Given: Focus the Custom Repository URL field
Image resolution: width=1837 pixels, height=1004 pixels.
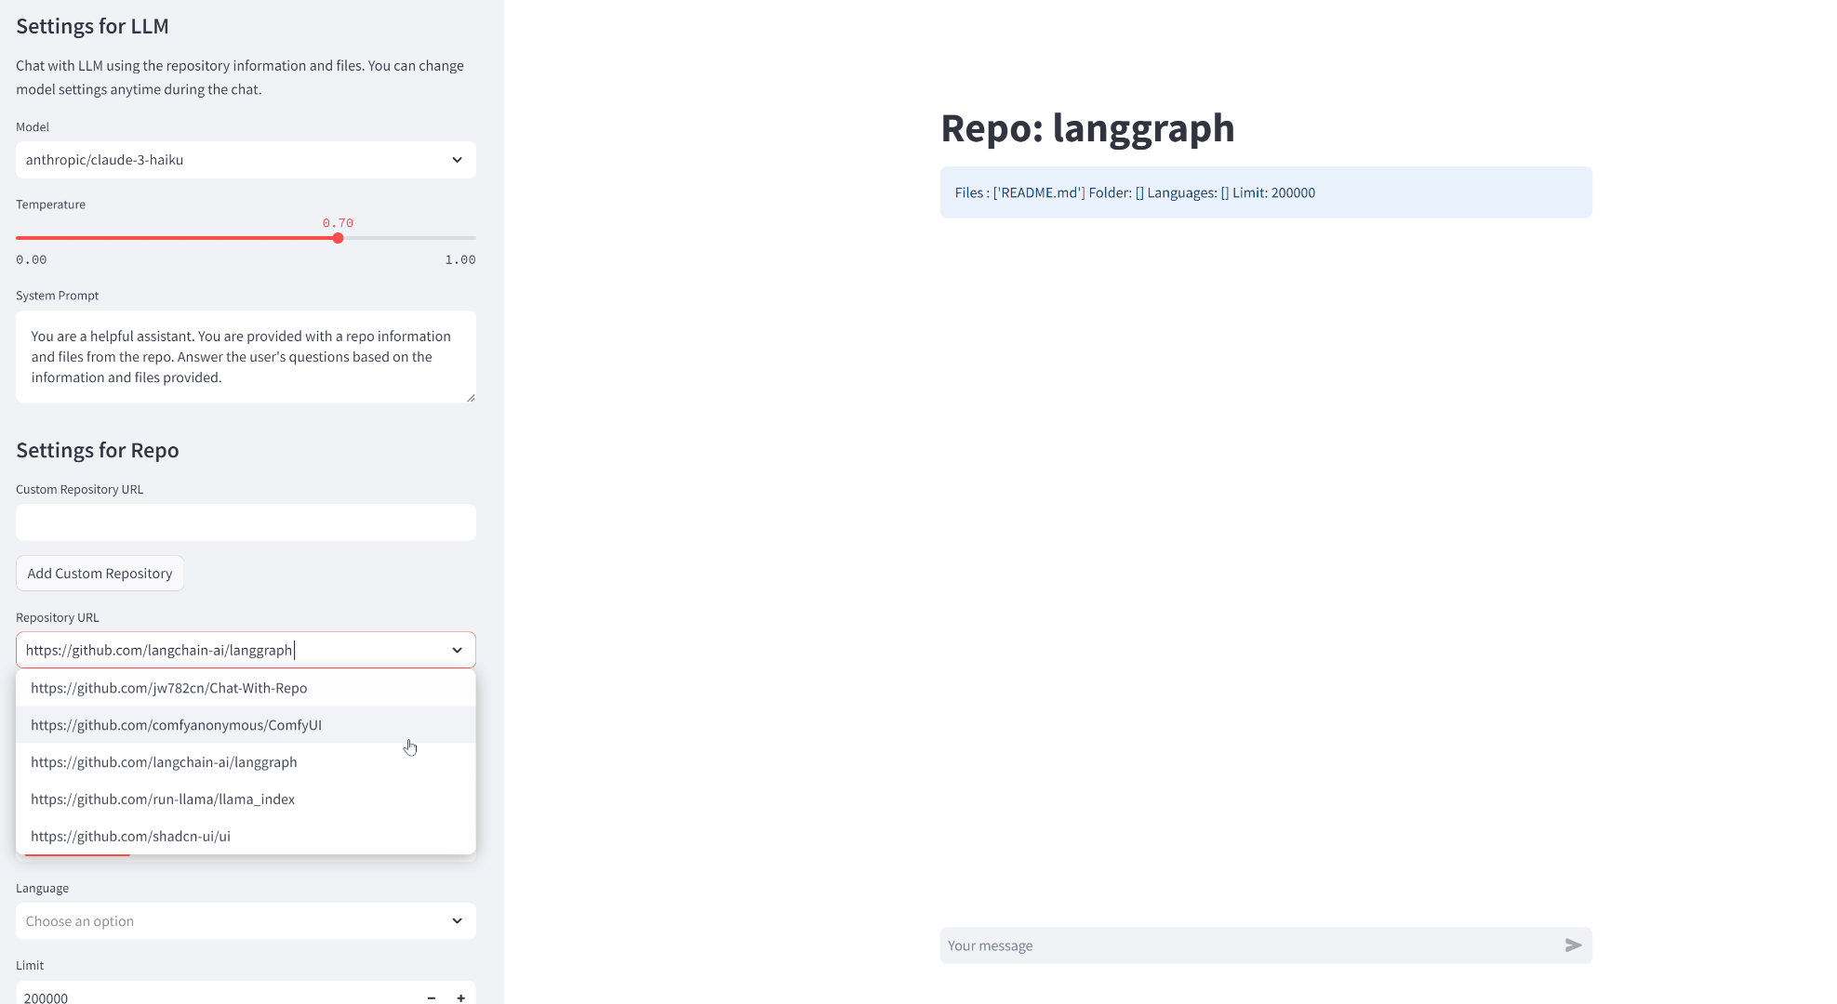Looking at the screenshot, I should pyautogui.click(x=246, y=522).
